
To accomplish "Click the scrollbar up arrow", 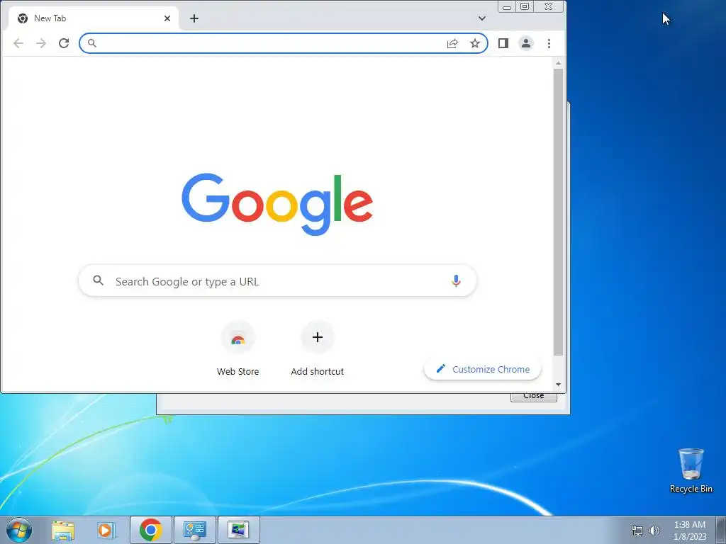I will pyautogui.click(x=559, y=63).
